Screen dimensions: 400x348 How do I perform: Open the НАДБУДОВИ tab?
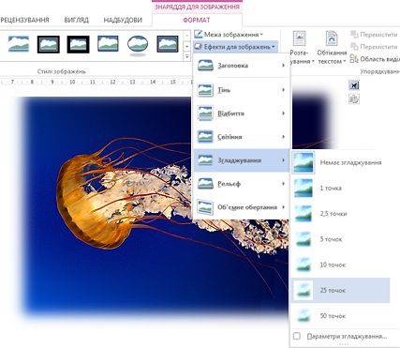click(123, 21)
